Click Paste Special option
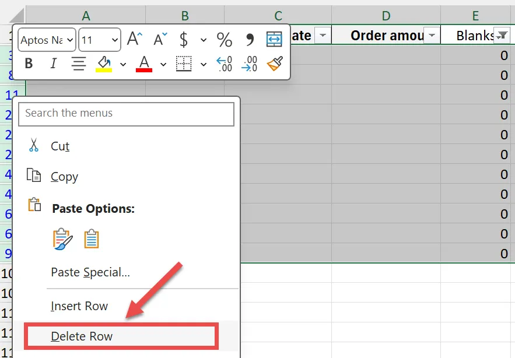This screenshot has width=515, height=358. point(90,272)
